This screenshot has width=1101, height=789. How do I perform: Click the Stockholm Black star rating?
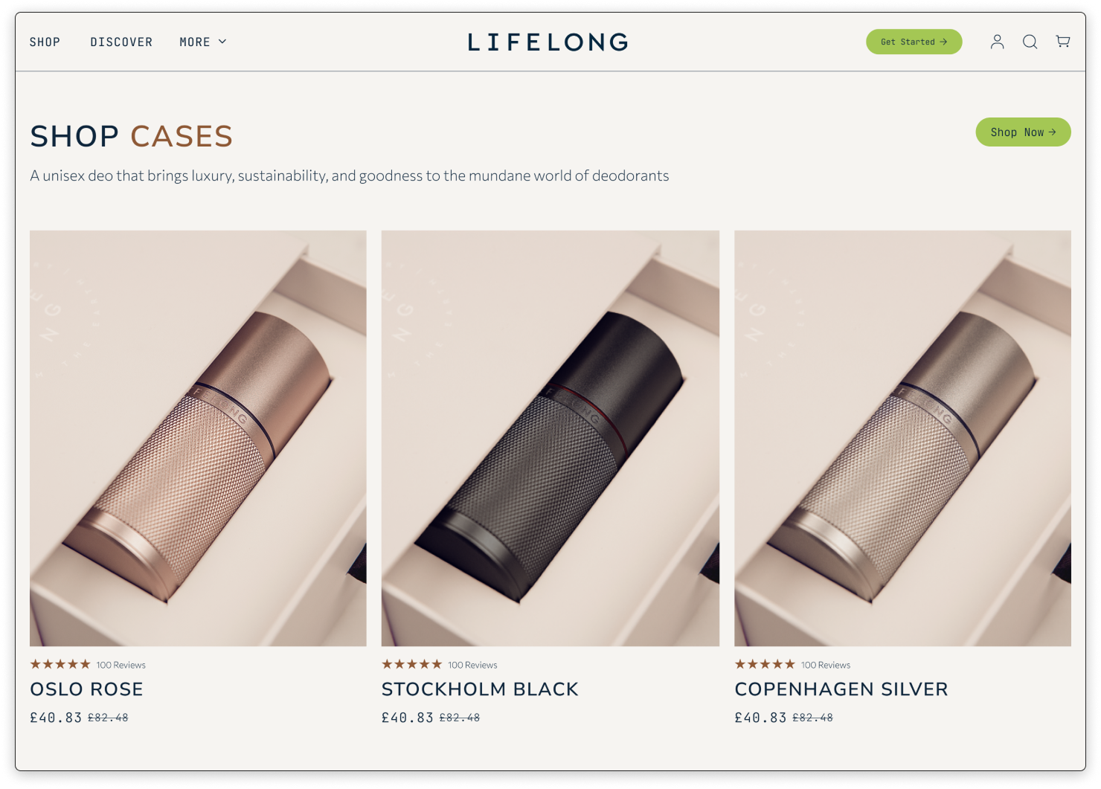[x=412, y=664]
